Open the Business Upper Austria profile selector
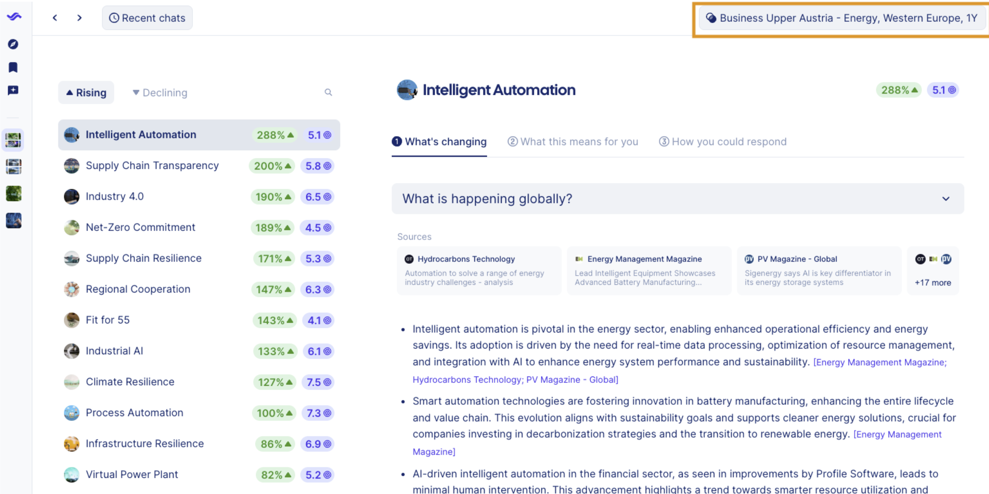 842,18
